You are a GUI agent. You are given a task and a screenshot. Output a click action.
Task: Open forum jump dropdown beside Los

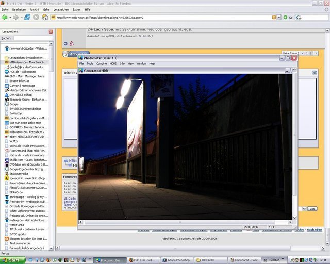304,209
